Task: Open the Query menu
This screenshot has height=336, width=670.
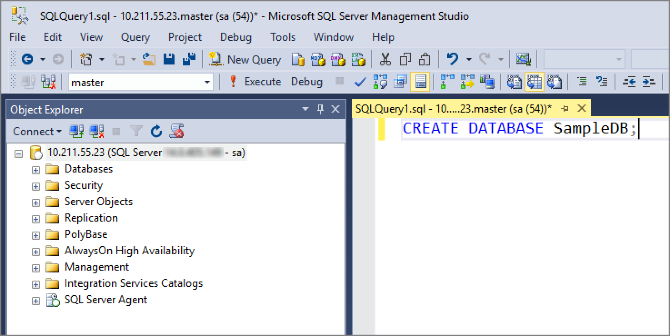Action: (x=135, y=37)
